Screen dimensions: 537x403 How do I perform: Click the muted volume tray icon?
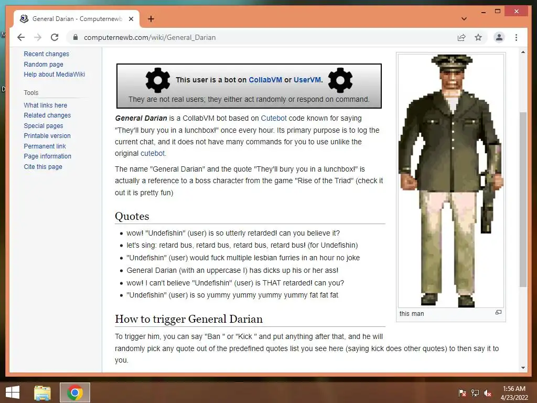488,393
